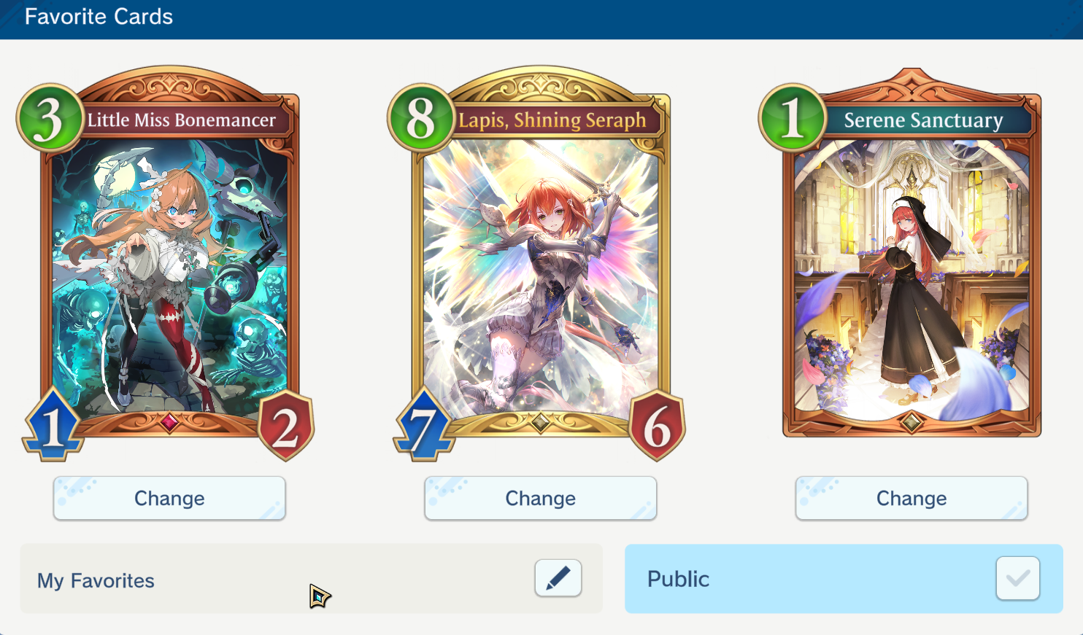Click the Lapis, Shining Seraph name banner
Viewport: 1083px width, 635px height.
[552, 120]
